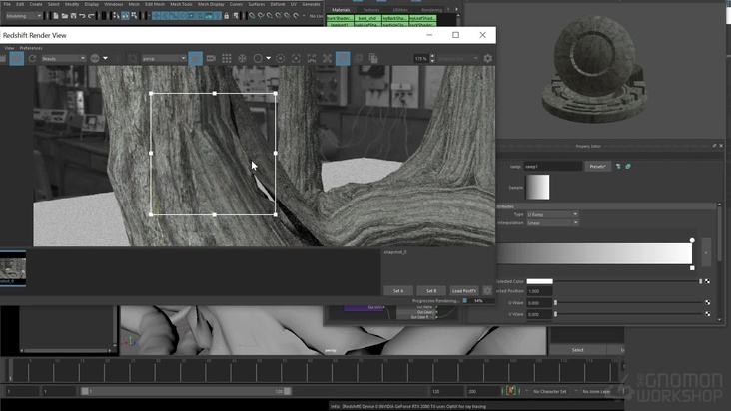The width and height of the screenshot is (731, 411).
Task: Click the New Scene icon in Maya toolbar
Action: tap(56, 16)
